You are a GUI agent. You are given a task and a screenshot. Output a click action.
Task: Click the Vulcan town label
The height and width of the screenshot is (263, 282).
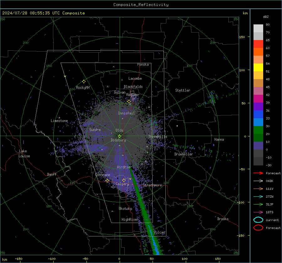159,232
